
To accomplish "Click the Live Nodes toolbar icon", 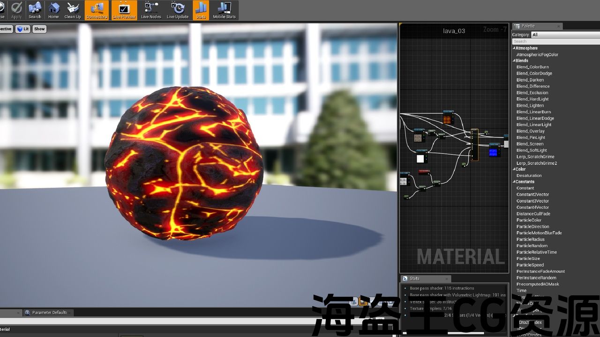I will (x=151, y=10).
